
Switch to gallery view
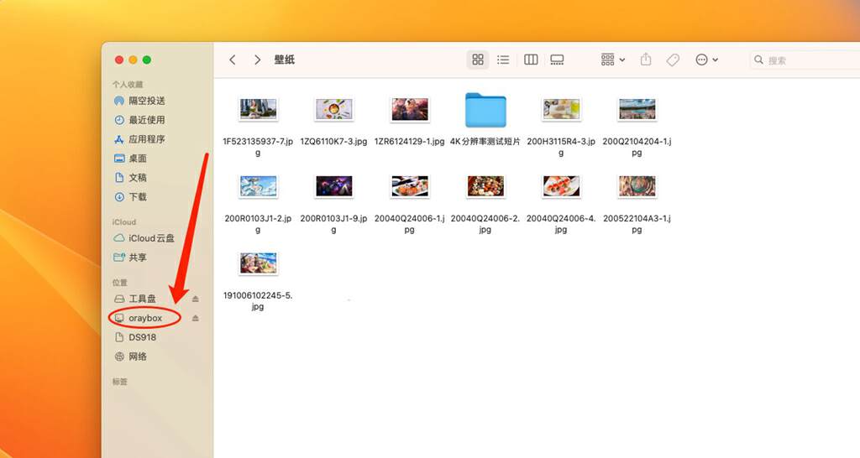[557, 60]
